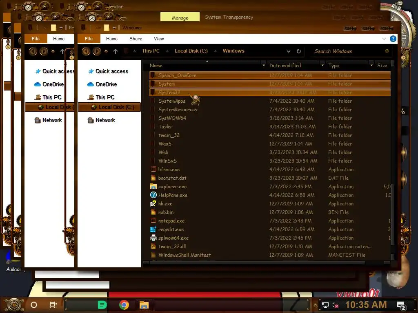
Task: Sort by the Type column header
Action: pyautogui.click(x=334, y=66)
